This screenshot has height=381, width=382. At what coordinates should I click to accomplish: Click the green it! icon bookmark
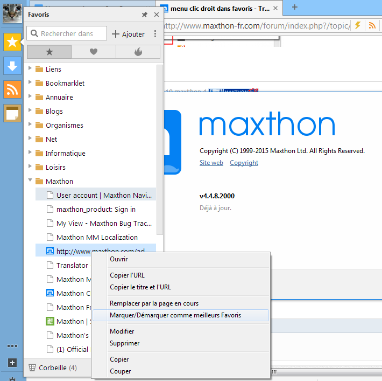point(49,321)
